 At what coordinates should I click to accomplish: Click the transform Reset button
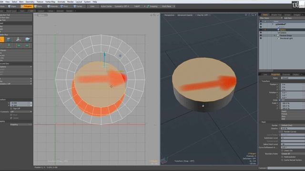[x=293, y=112]
